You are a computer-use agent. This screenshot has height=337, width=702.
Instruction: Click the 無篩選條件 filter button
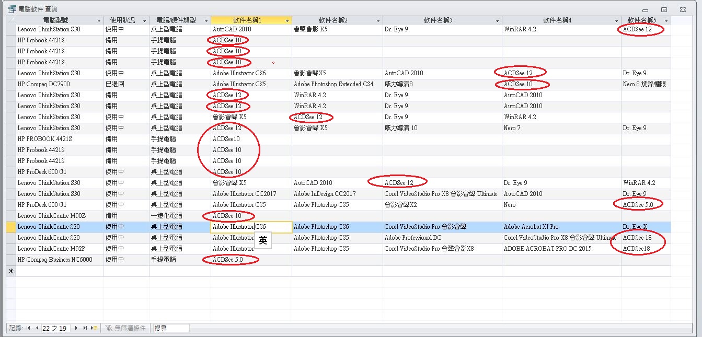click(125, 328)
